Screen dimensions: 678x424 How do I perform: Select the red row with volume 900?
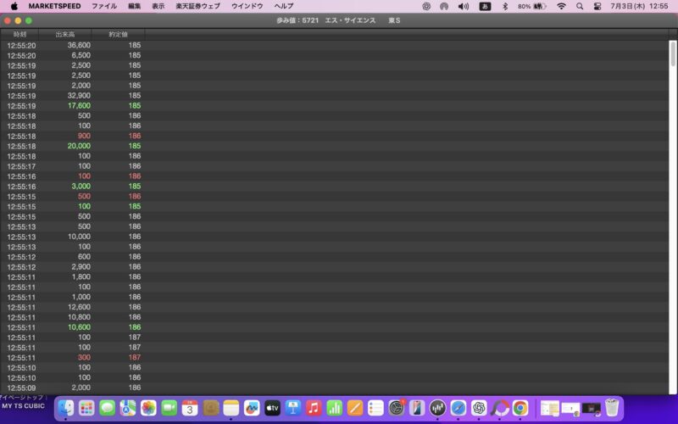point(334,136)
